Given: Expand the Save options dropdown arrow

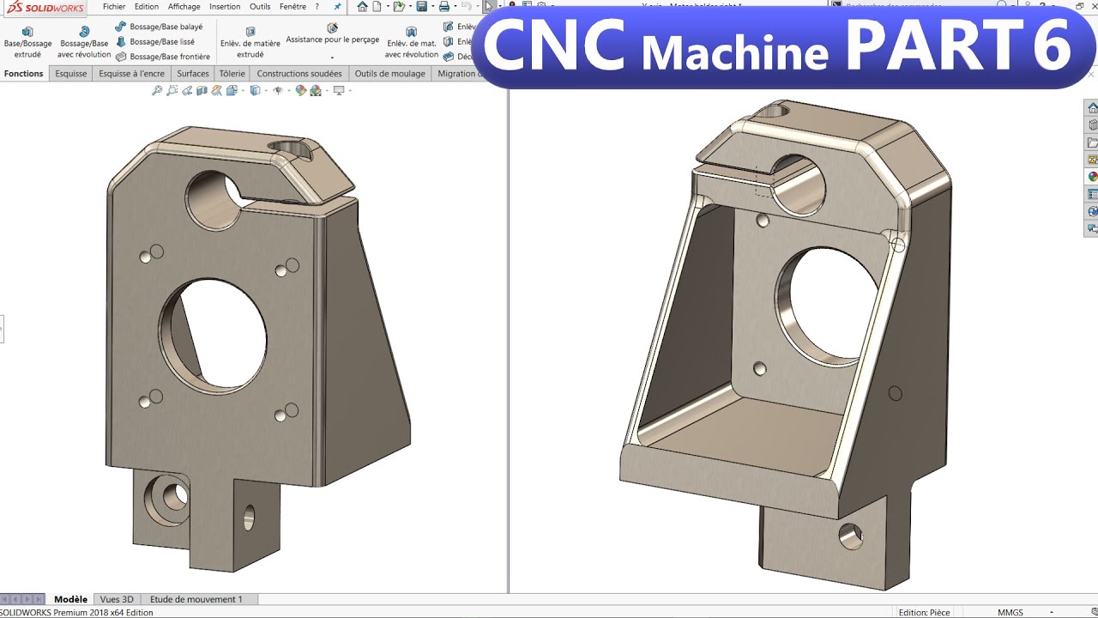Looking at the screenshot, I should [x=433, y=6].
